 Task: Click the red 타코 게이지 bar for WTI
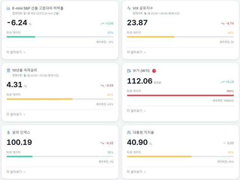(180, 95)
